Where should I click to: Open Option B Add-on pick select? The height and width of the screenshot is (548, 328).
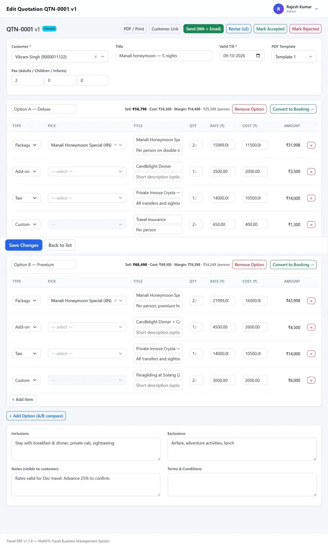[x=87, y=327]
